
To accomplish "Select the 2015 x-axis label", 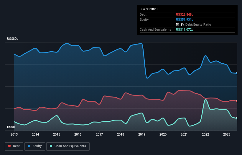I will coord(57,134).
